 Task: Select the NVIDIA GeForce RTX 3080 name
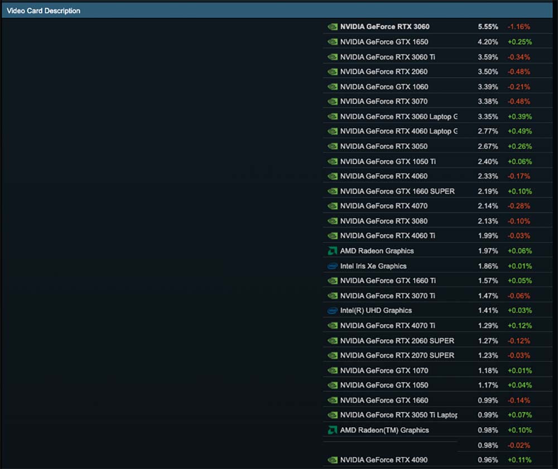point(384,221)
